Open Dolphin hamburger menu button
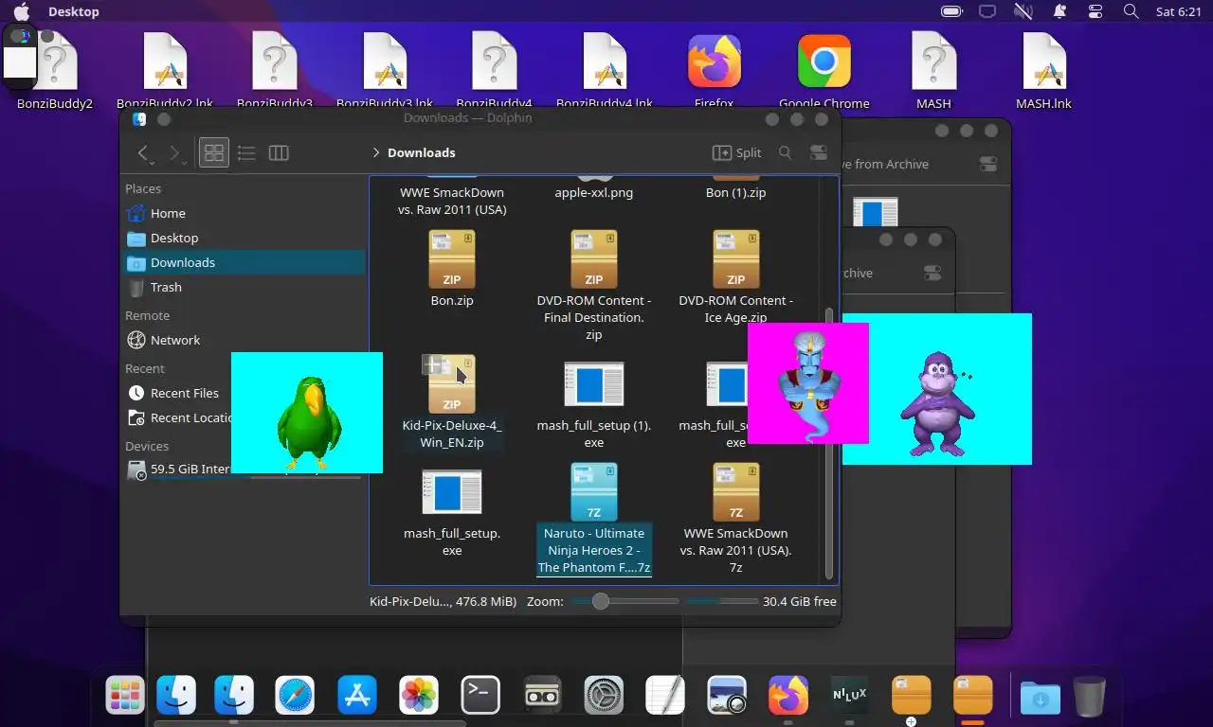1213x727 pixels. point(819,152)
